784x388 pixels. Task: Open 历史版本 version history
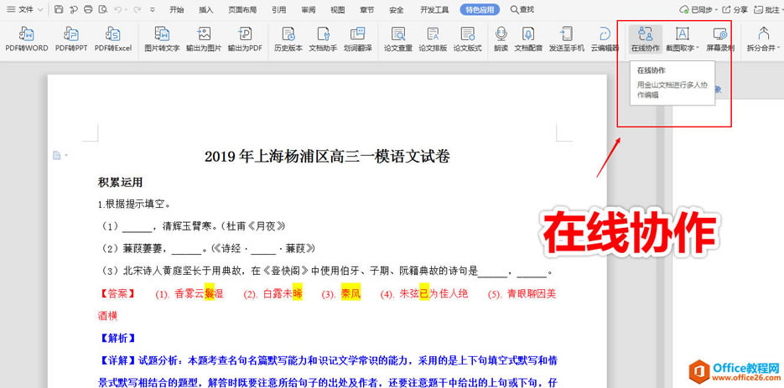tap(288, 39)
